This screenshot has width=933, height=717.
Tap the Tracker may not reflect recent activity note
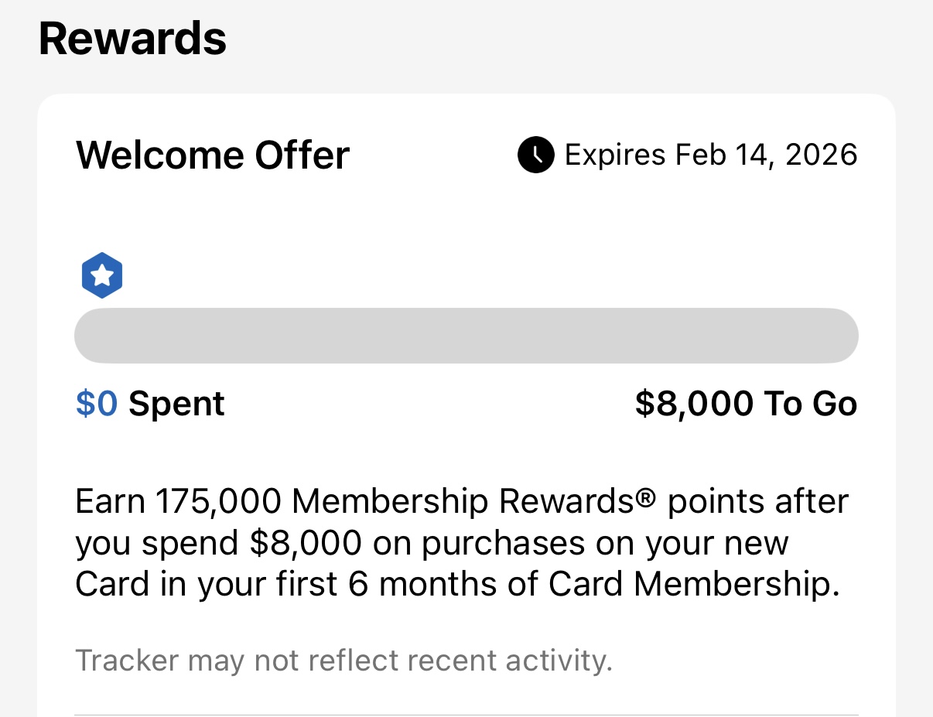click(x=343, y=661)
